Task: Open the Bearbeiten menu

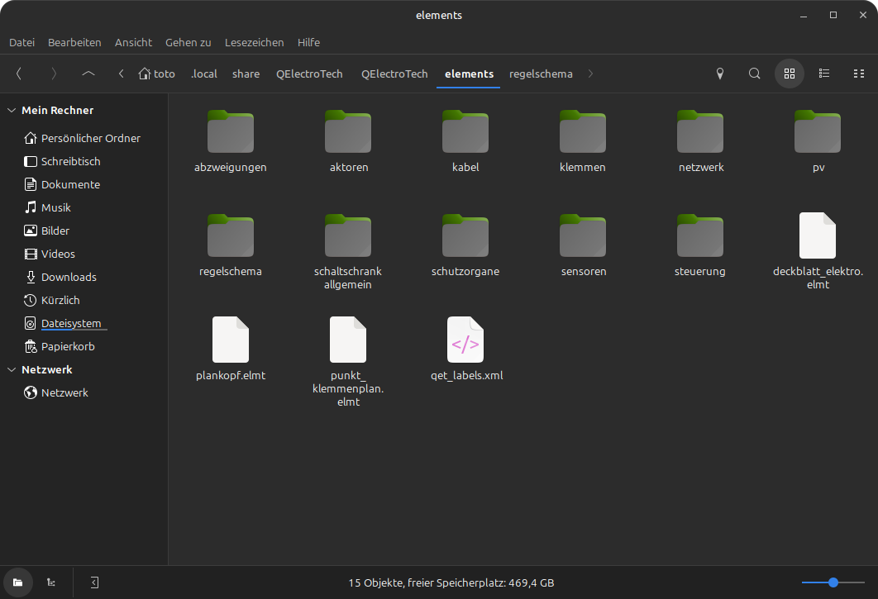Action: tap(74, 42)
